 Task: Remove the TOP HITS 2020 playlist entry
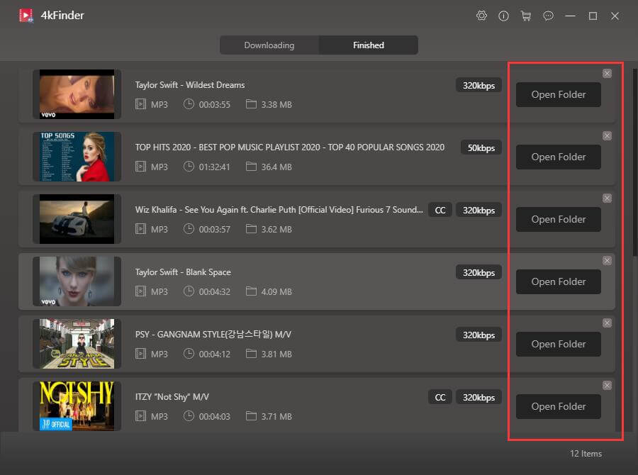pyautogui.click(x=607, y=135)
